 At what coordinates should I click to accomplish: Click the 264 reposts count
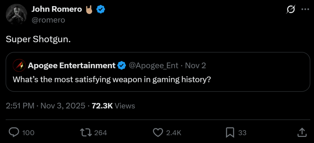(x=101, y=133)
